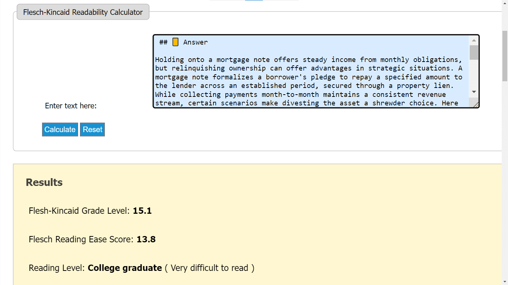
Task: Click the Flesch Reading Ease Score 13.8
Action: [146, 239]
